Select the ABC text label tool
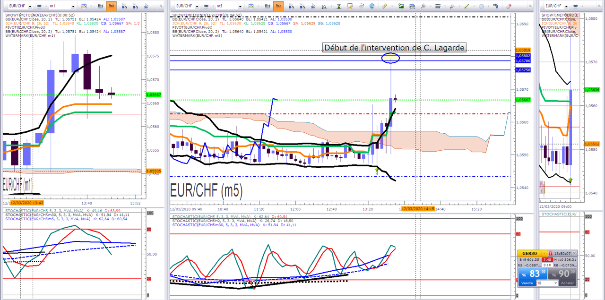605x300 pixels. (496, 6)
